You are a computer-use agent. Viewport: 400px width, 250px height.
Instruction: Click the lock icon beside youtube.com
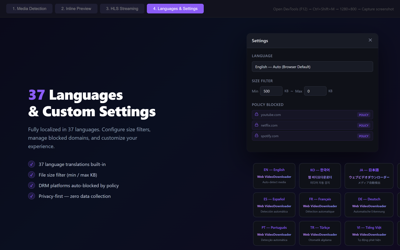coord(257,114)
